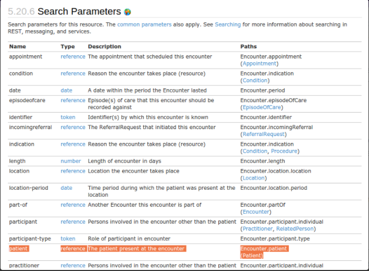Open the Practitioner resource link
Image resolution: width=369 pixels, height=271 pixels.
257,228
